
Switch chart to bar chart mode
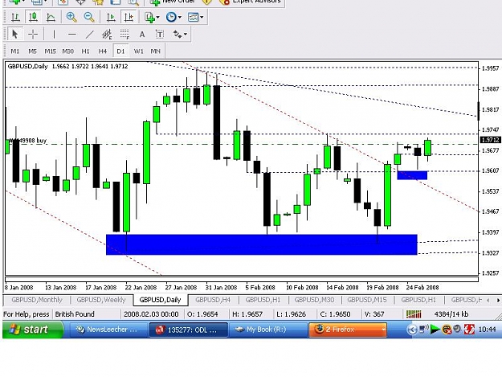[15, 17]
